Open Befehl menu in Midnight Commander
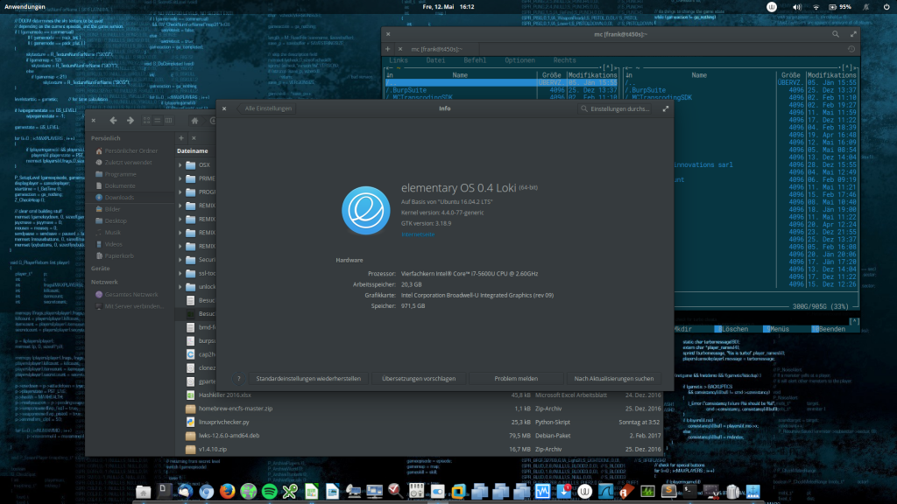 (x=475, y=60)
